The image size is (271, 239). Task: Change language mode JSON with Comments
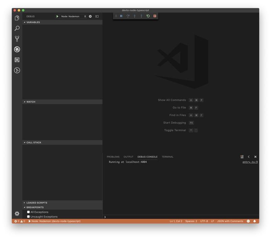(230, 221)
